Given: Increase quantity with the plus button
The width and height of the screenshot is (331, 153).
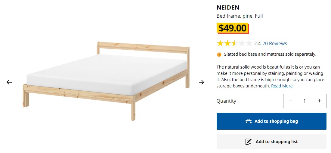Looking at the screenshot, I should click(x=319, y=101).
